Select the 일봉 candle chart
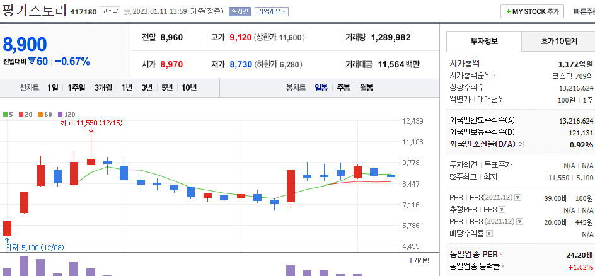The image size is (595, 276). click(321, 88)
